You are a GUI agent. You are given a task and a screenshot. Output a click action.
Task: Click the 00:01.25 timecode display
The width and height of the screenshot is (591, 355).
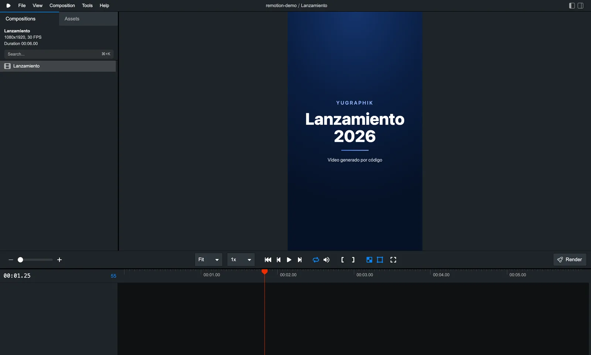pyautogui.click(x=17, y=276)
